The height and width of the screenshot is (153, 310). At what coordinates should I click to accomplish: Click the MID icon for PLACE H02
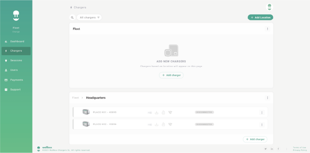pos(150,124)
